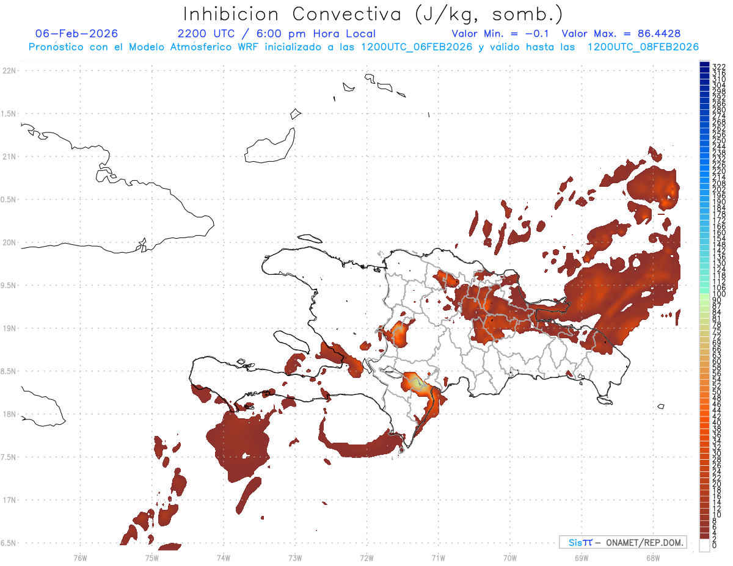Click the dark navy swatch atop the colorbar
This screenshot has height=566, width=733.
pos(704,64)
